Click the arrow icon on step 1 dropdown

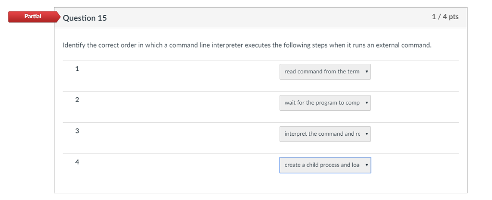point(366,72)
